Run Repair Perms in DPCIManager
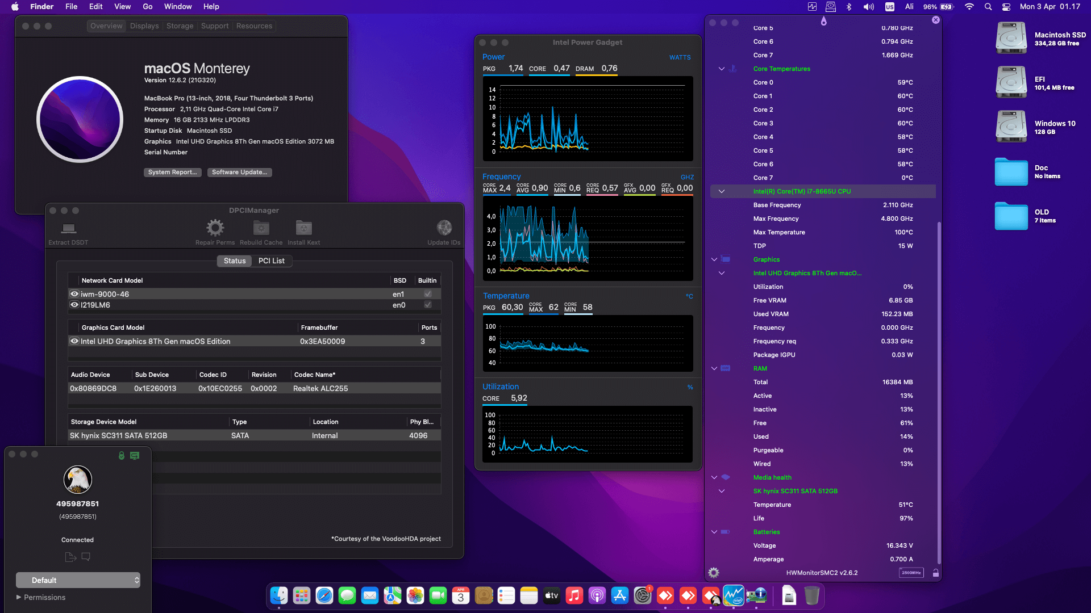 click(215, 227)
